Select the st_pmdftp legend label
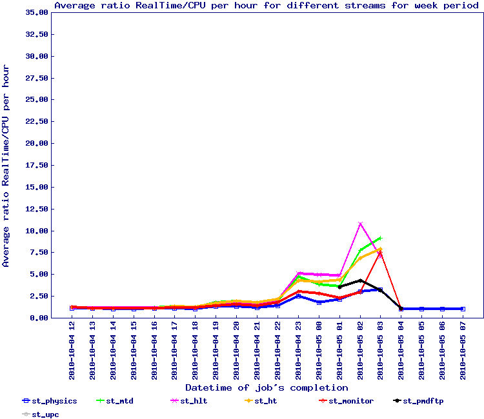Screen dimensions: 484x419 [423, 401]
